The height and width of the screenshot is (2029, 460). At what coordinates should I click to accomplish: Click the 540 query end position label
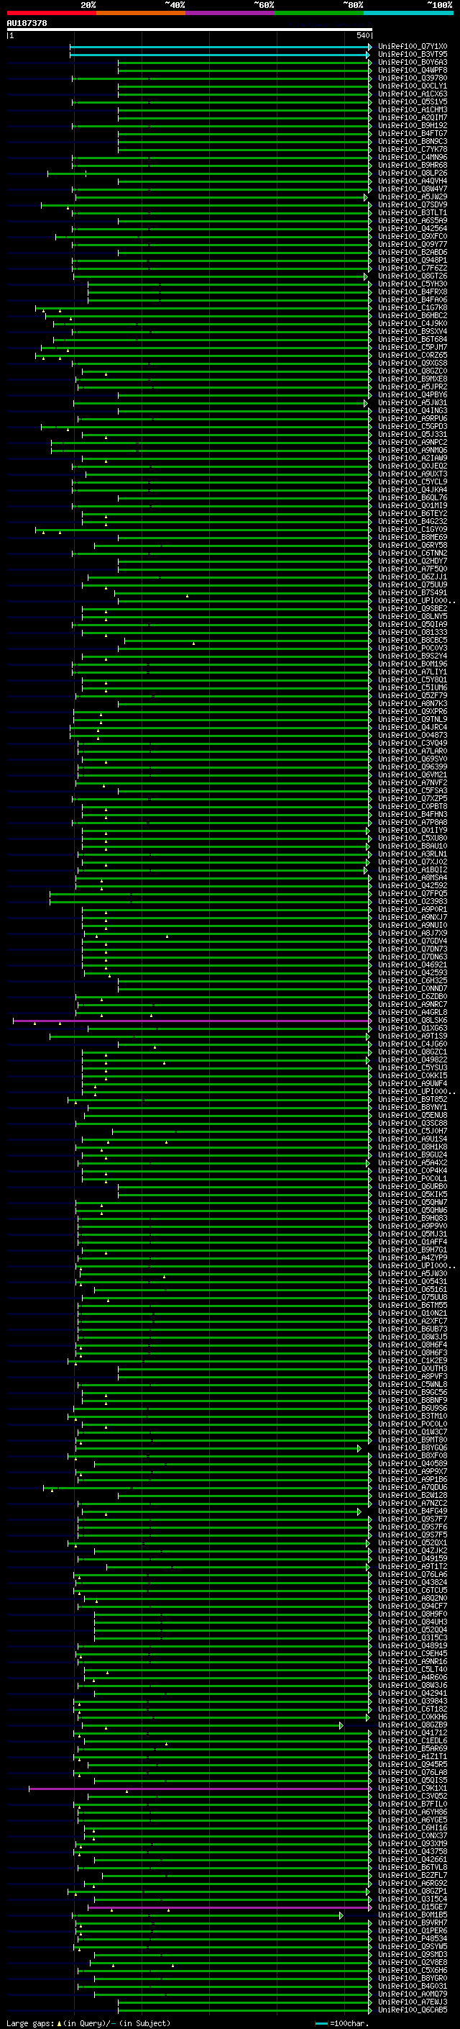pyautogui.click(x=363, y=35)
